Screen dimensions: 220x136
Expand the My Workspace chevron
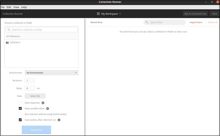click(120, 14)
